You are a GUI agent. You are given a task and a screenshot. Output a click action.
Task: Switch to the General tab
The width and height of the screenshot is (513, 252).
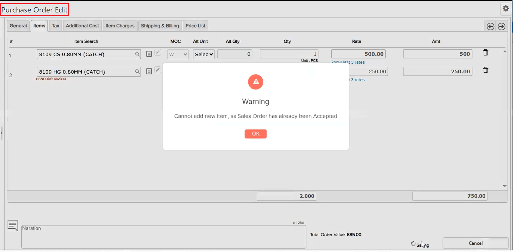pos(18,26)
